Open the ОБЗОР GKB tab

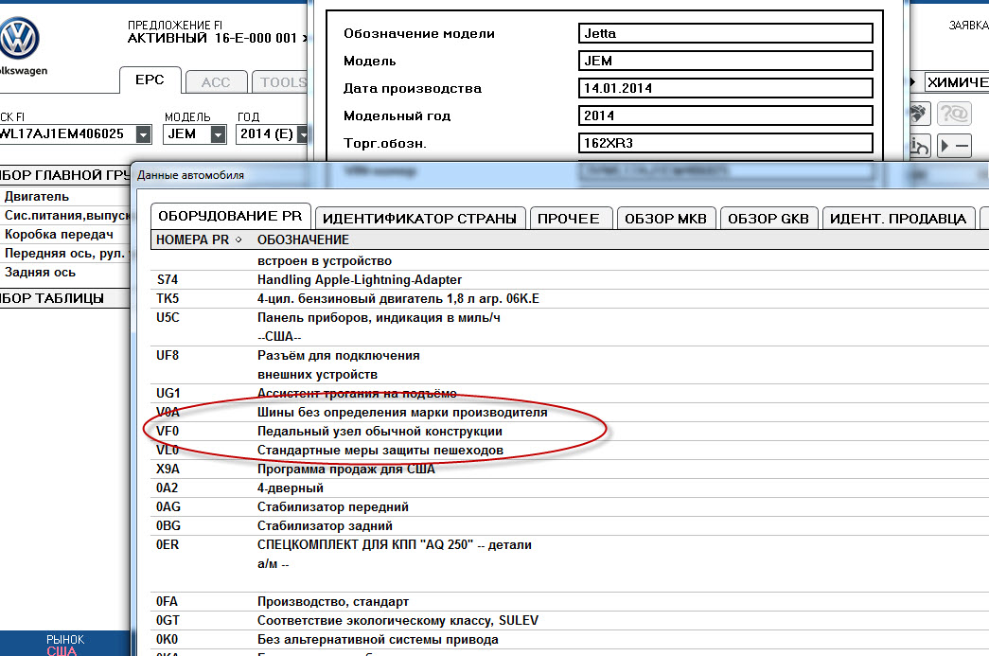coord(768,219)
